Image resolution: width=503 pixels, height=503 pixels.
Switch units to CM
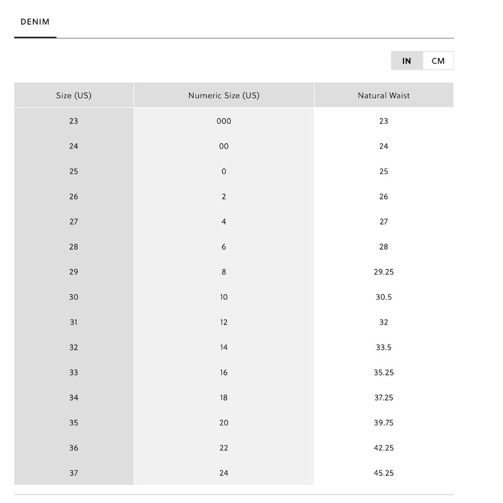[438, 61]
